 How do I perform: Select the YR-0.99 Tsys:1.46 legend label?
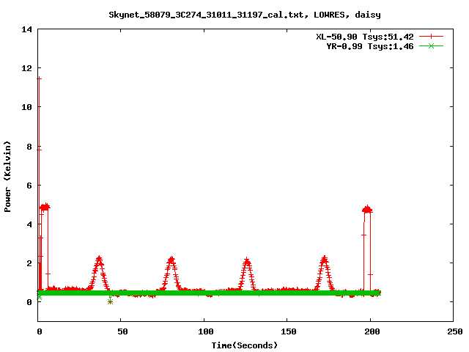[370, 46]
